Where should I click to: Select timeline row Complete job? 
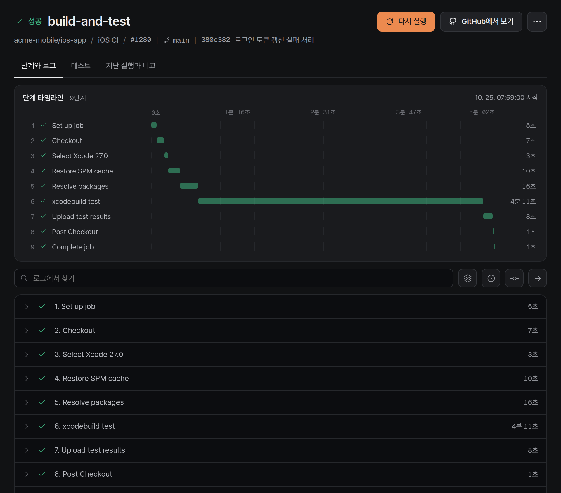(280, 247)
